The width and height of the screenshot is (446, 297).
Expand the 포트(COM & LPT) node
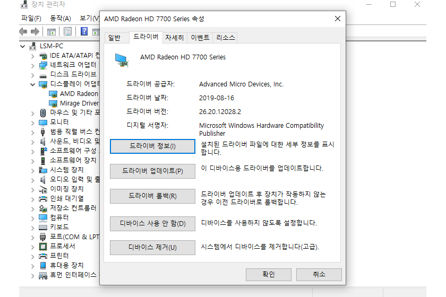(33, 237)
